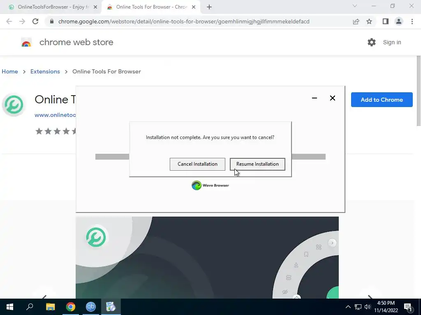The height and width of the screenshot is (315, 421).
Task: Open the Web Store settings gear
Action: [371, 42]
